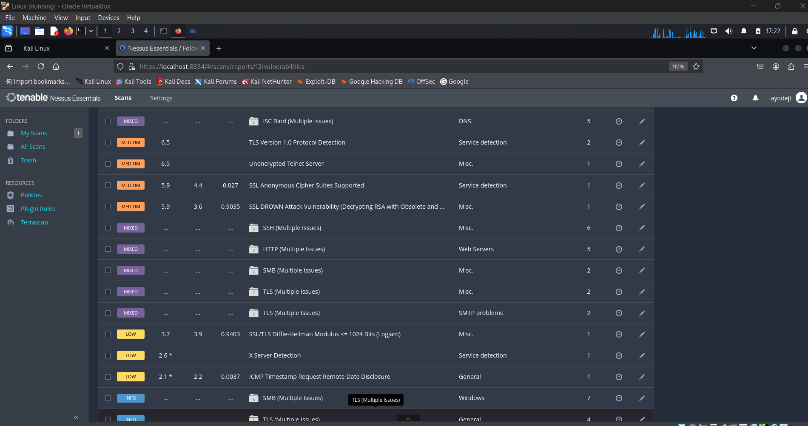
Task: Open the Devices menu in VirtualBox
Action: (x=108, y=18)
